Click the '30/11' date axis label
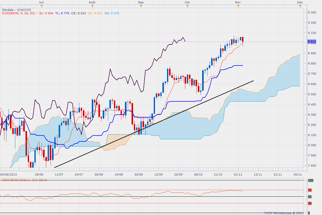322x215 pixels. tap(298, 174)
